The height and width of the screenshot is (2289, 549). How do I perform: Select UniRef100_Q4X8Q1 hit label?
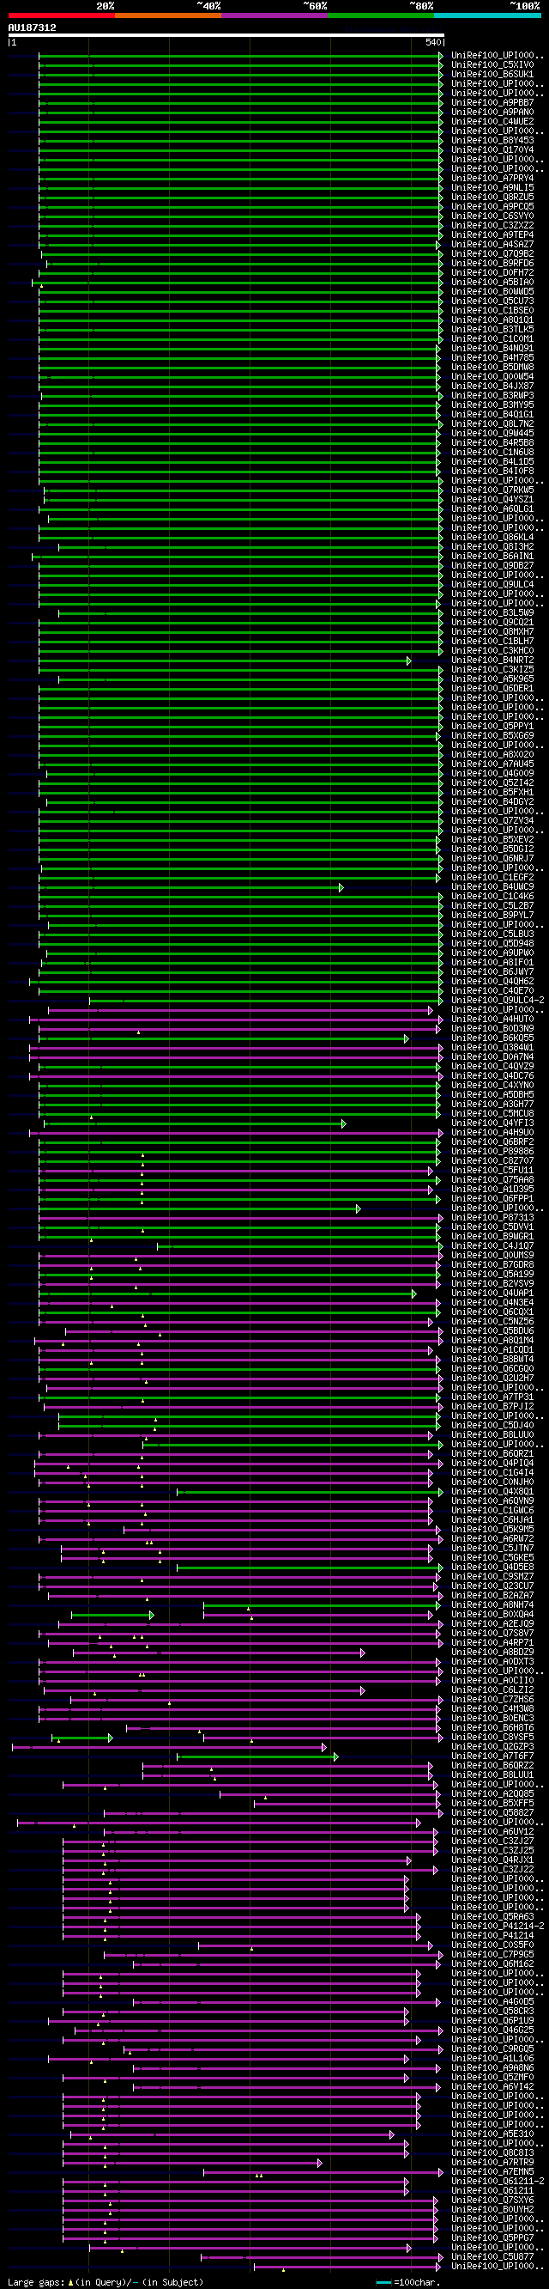click(492, 1492)
